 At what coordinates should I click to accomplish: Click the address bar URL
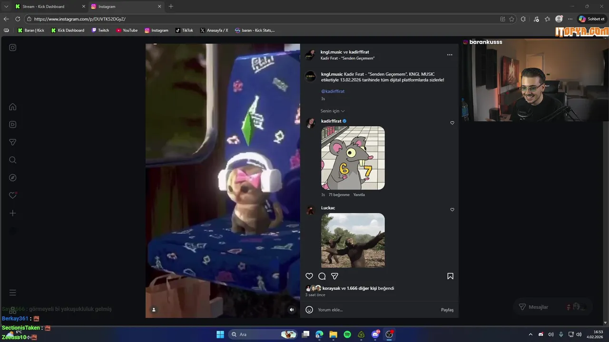[80, 19]
